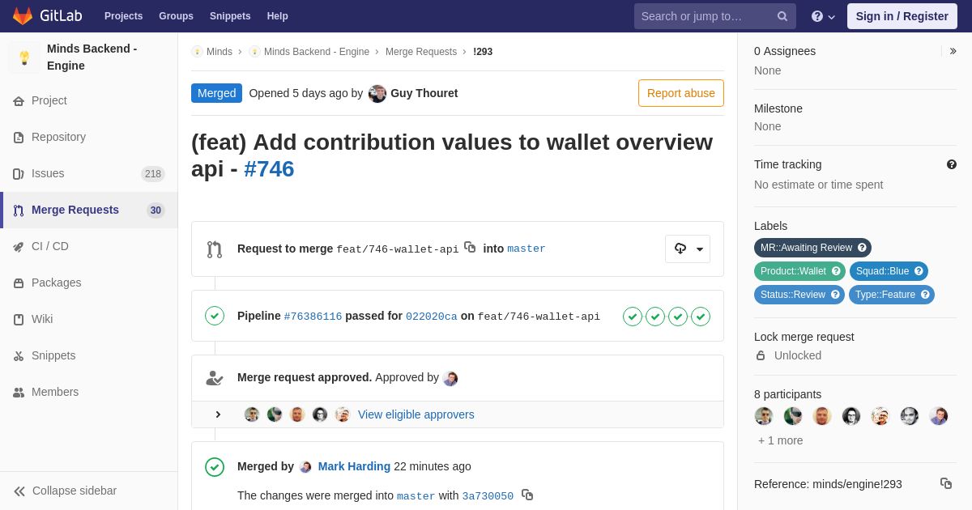Click the search magnifier icon
972x510 pixels.
point(782,16)
